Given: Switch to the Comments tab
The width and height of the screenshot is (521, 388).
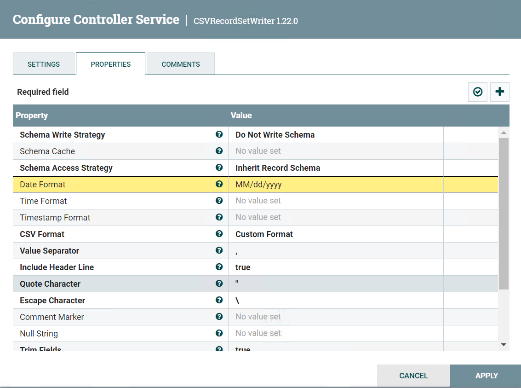Looking at the screenshot, I should 180,64.
